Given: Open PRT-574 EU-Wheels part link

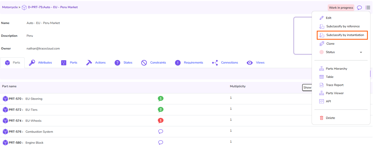Looking at the screenshot, I should point(25,121).
